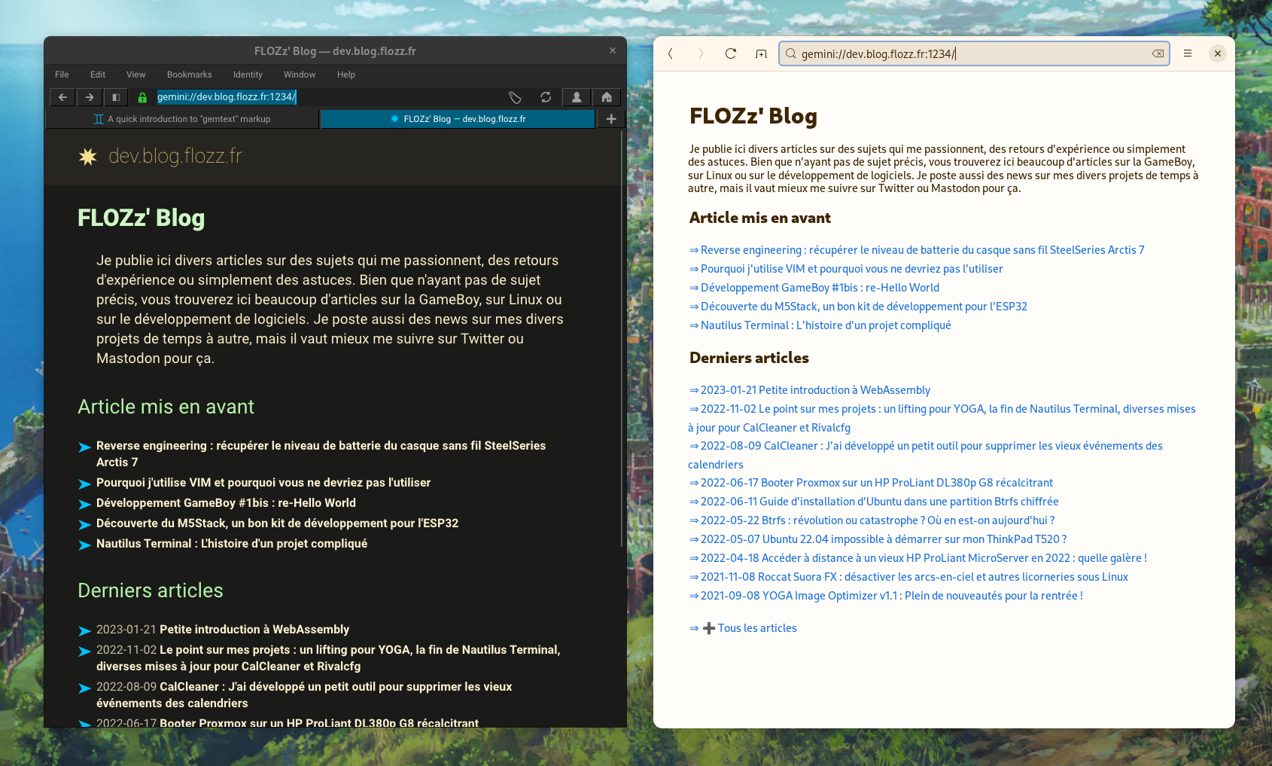This screenshot has height=766, width=1272.
Task: Open 2022-08-09 CalCleaner link in light window
Action: (x=926, y=455)
